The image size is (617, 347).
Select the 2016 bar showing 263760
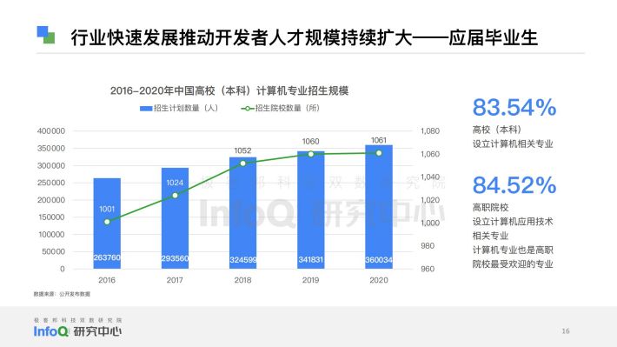107,224
